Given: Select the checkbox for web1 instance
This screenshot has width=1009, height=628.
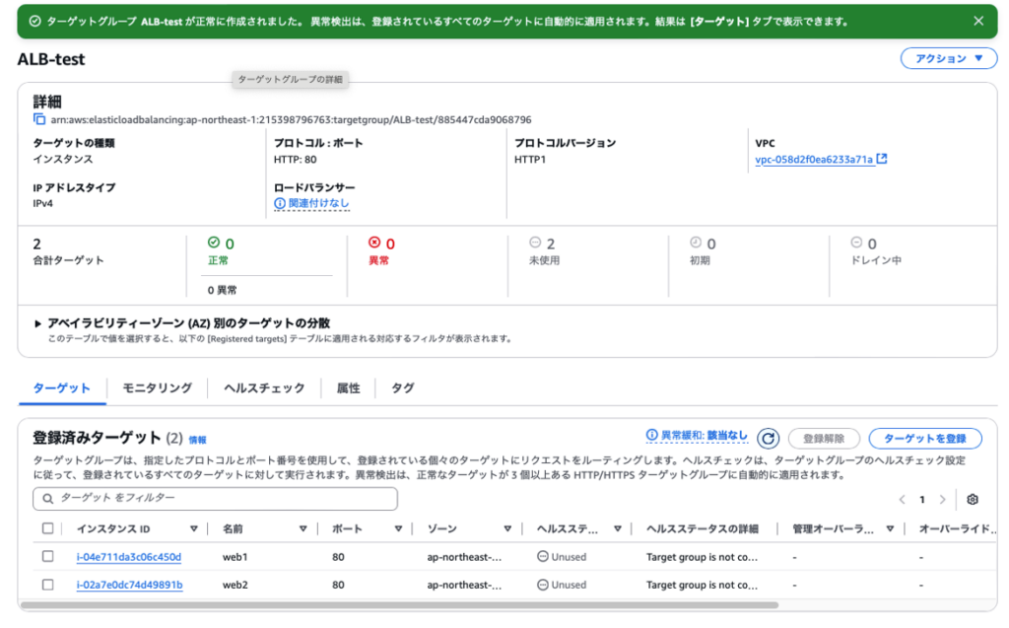Looking at the screenshot, I should click(47, 556).
